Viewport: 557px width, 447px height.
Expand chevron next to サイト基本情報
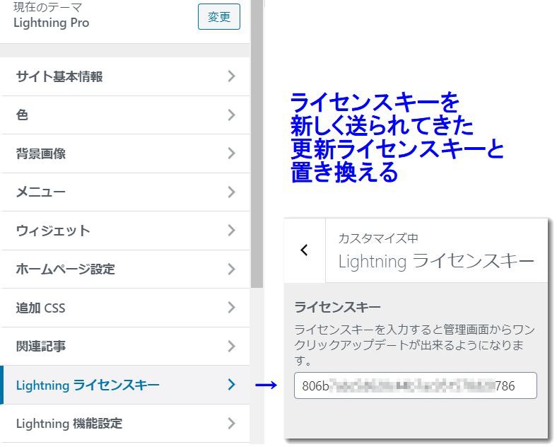pos(231,76)
